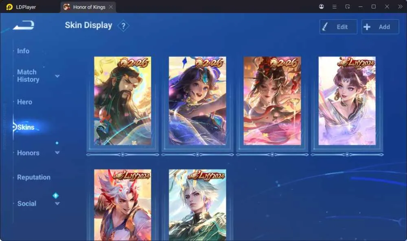Image resolution: width=407 pixels, height=241 pixels.
Task: Go to the Hero section
Action: click(25, 102)
